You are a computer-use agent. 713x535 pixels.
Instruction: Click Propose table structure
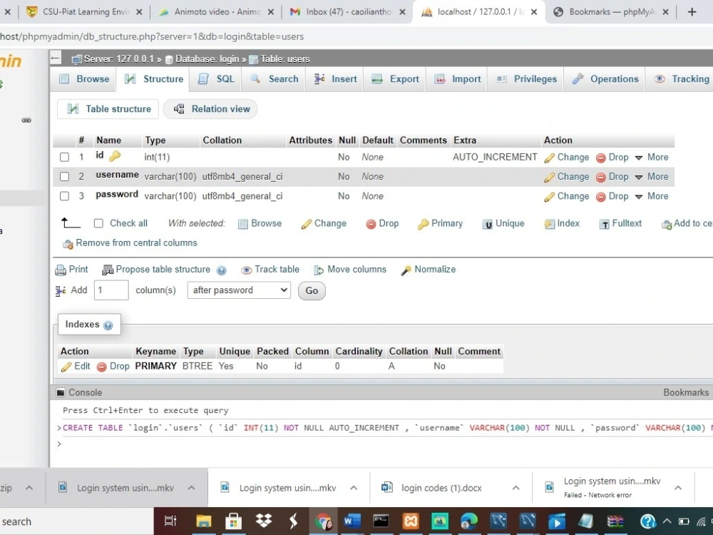156,270
